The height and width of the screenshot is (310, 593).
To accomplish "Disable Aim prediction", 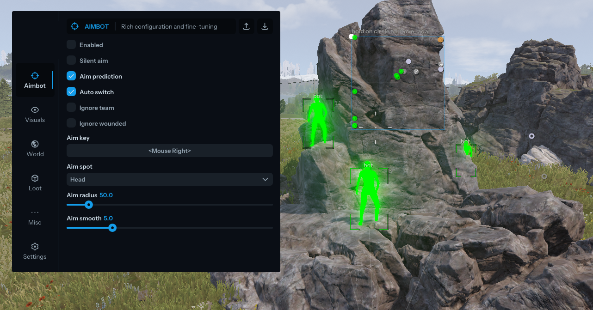I will click(71, 76).
